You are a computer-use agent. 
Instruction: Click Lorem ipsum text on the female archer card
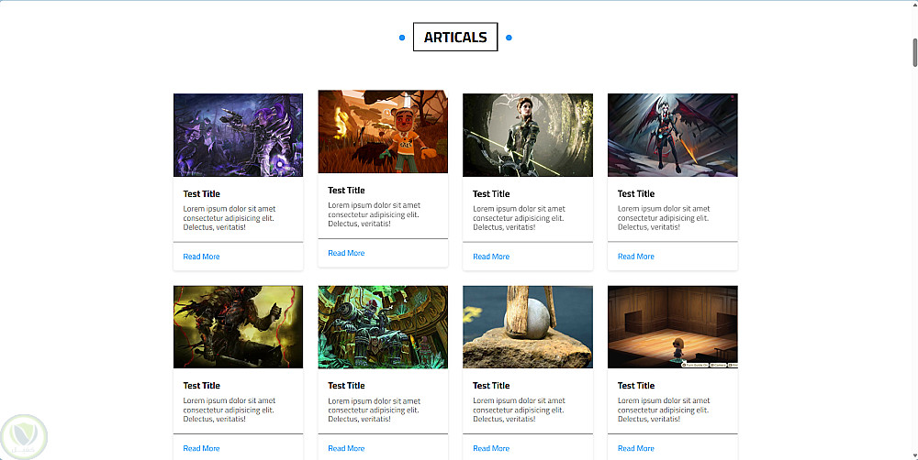[x=520, y=218]
